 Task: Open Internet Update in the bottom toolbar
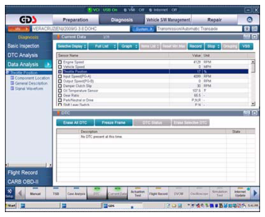[x=240, y=193]
